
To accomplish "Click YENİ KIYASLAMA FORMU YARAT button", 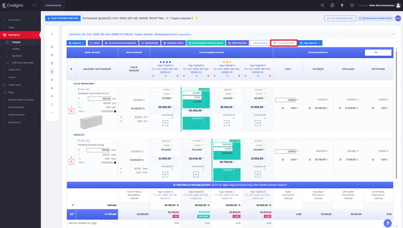I will [375, 18].
